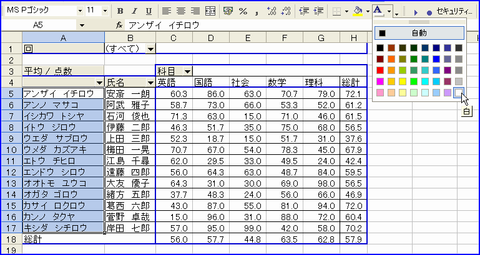Apply fill color with paint bucket

click(x=358, y=11)
